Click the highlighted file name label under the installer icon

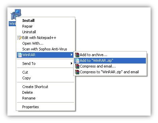12,24
